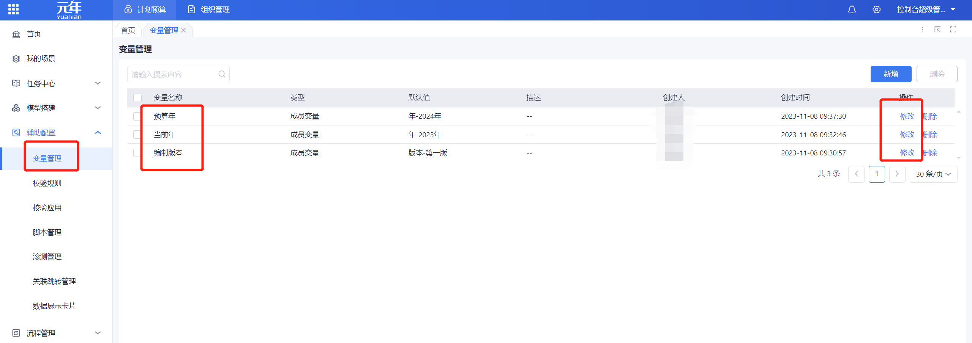The height and width of the screenshot is (343, 972).
Task: Open settings gear icon in header
Action: click(x=876, y=9)
